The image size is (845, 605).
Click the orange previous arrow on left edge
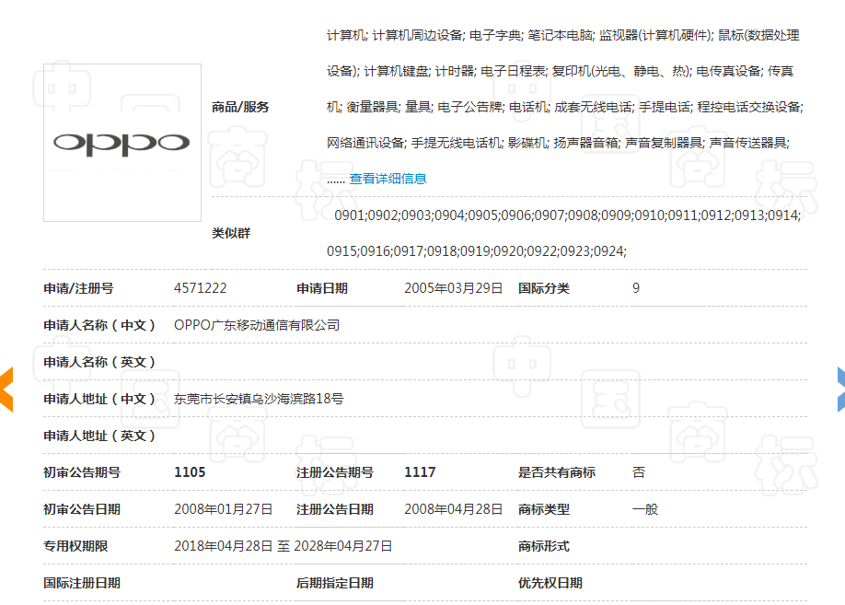(6, 390)
